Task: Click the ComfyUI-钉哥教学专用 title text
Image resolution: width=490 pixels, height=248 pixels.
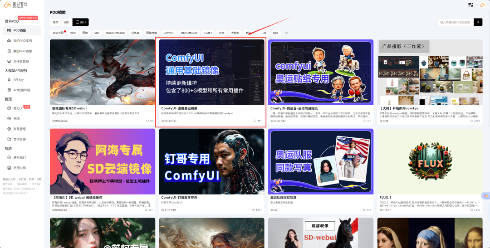Action: tap(179, 198)
